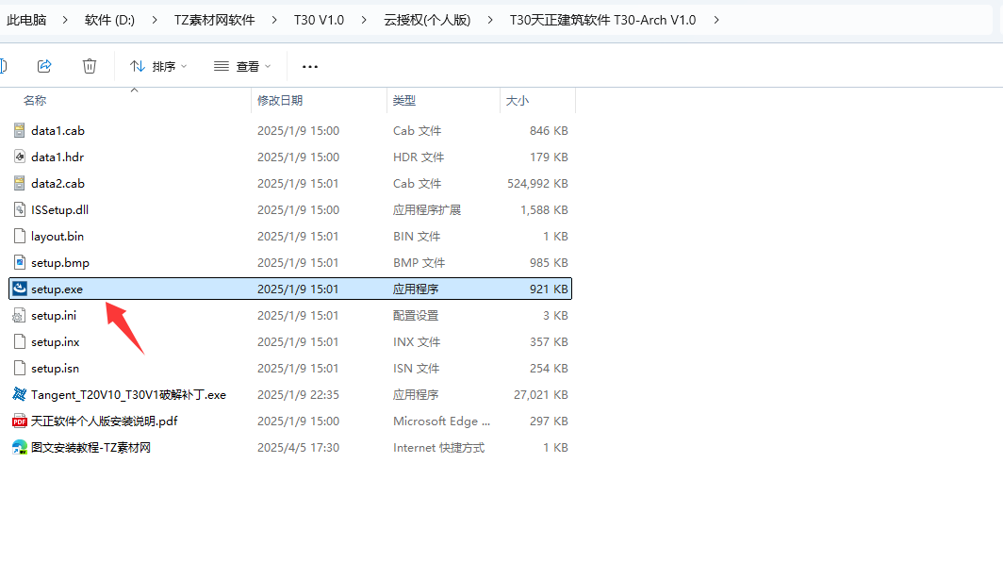Click the BMP 文件 type cell
The height and width of the screenshot is (562, 1003).
[x=419, y=262]
